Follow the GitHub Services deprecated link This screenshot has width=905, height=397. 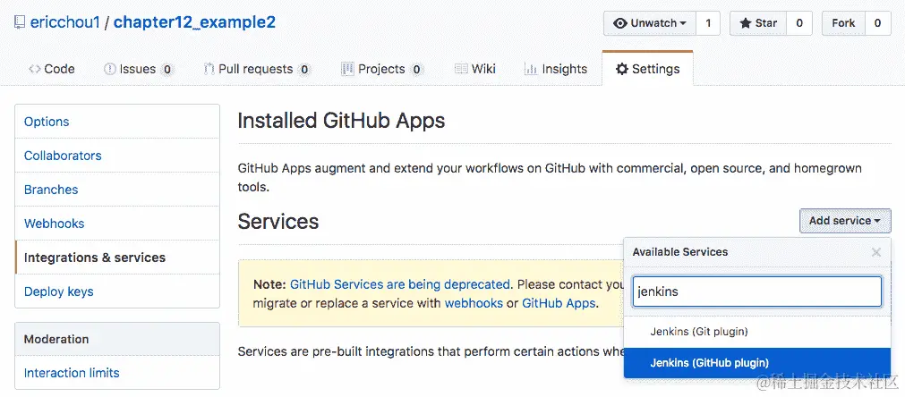tap(400, 284)
